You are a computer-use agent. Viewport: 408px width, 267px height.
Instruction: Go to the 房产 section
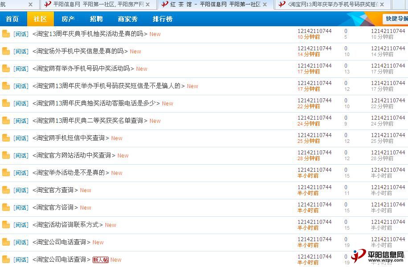[68, 19]
